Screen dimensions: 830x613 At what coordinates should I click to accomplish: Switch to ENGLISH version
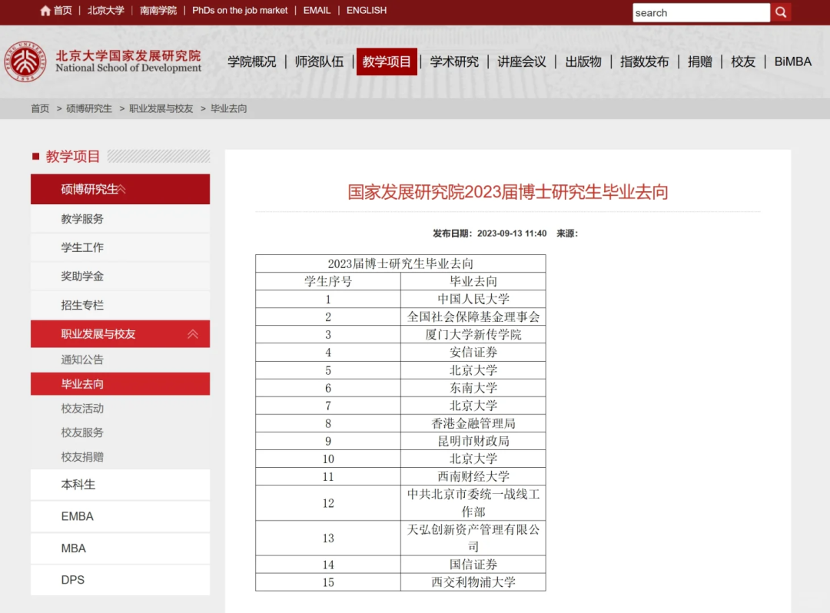tap(367, 11)
